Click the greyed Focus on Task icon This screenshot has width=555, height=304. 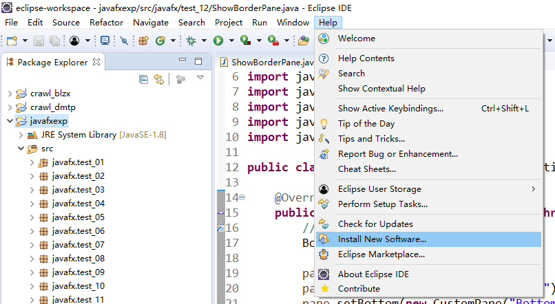point(181,80)
